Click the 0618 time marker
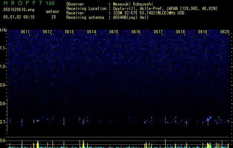The width and height of the screenshot is (233, 148). tap(180, 32)
